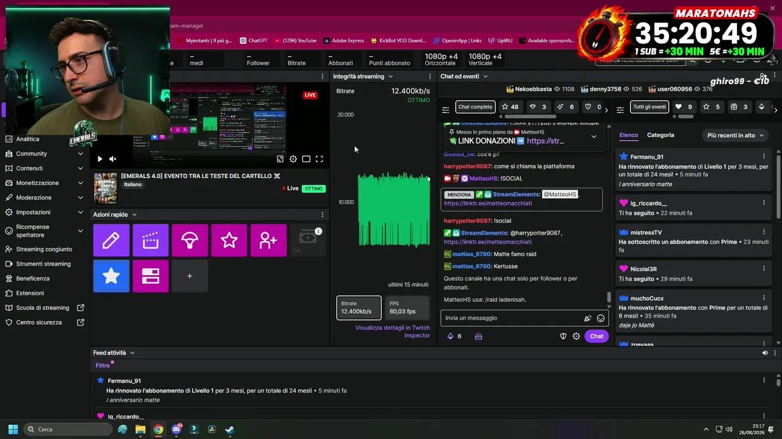The width and height of the screenshot is (782, 439).
Task: Filter events by gift count 3
Action: point(739,107)
